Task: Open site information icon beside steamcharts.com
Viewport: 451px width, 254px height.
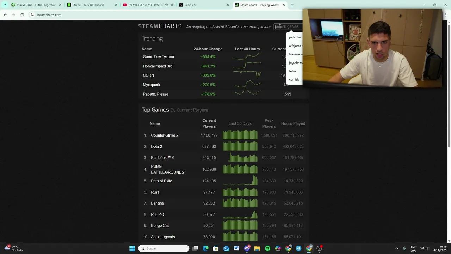Action: point(32,15)
